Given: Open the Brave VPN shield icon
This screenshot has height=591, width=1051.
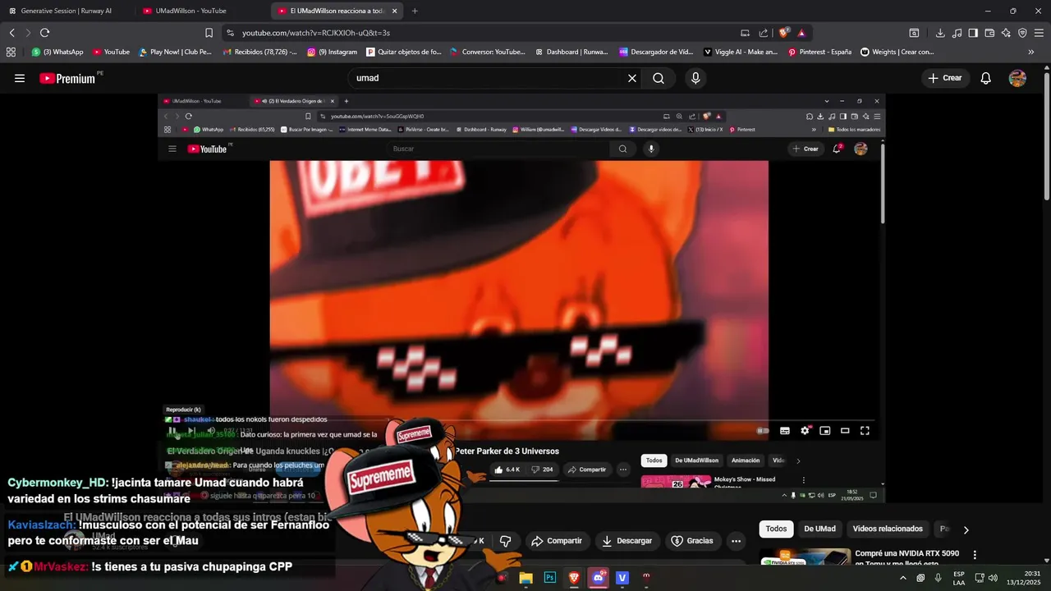Looking at the screenshot, I should 1022,33.
